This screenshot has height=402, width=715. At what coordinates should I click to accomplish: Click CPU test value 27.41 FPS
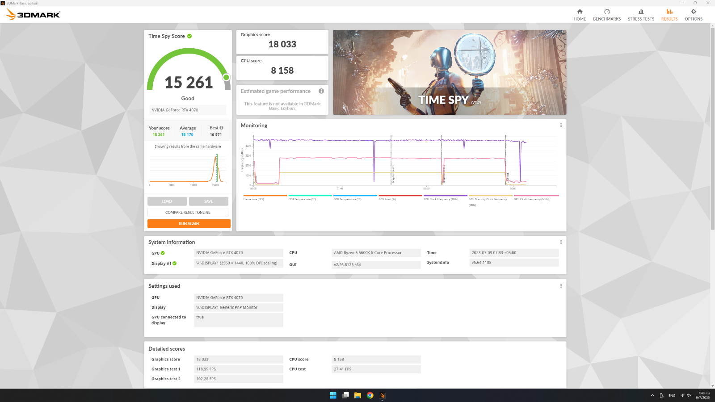click(x=376, y=369)
